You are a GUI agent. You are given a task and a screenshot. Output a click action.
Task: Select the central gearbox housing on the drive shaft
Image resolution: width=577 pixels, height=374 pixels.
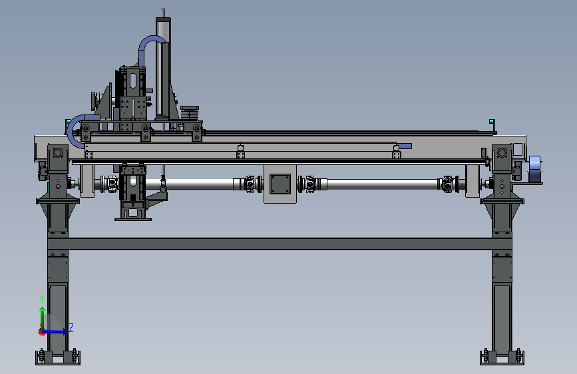[x=280, y=184]
